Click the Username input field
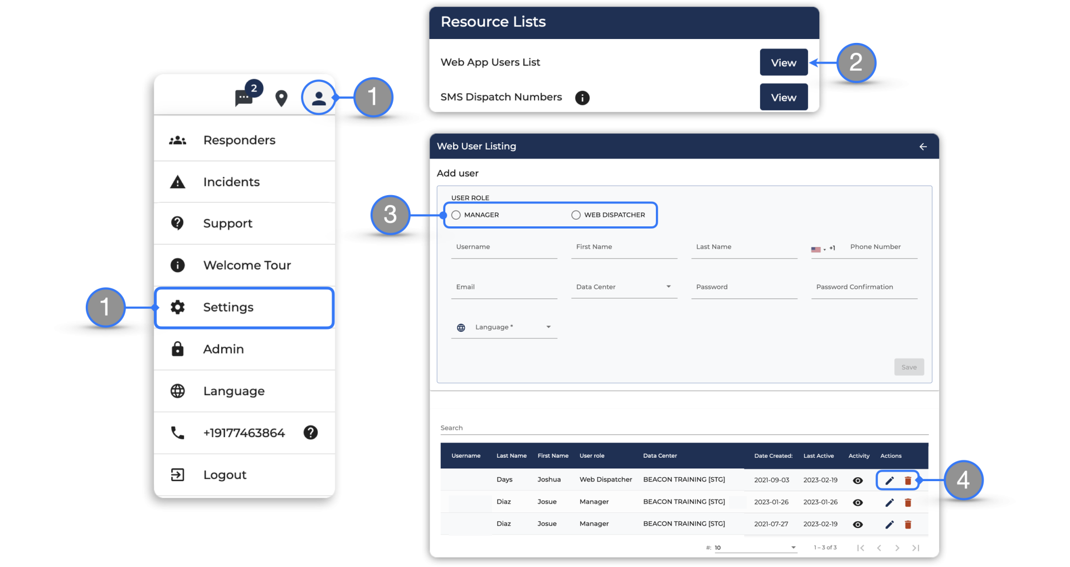This screenshot has height=567, width=1070. (x=504, y=248)
